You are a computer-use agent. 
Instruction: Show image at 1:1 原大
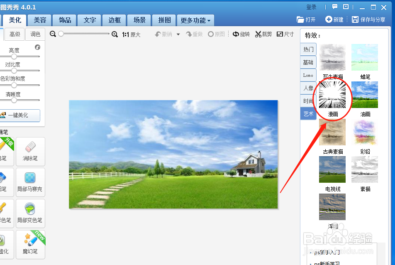(x=131, y=34)
